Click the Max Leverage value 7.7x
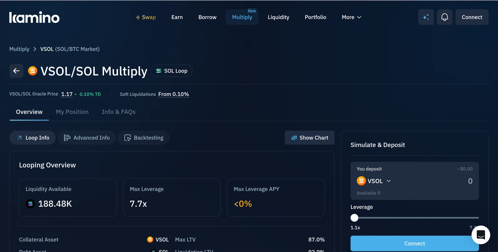This screenshot has width=498, height=252. pyautogui.click(x=138, y=204)
